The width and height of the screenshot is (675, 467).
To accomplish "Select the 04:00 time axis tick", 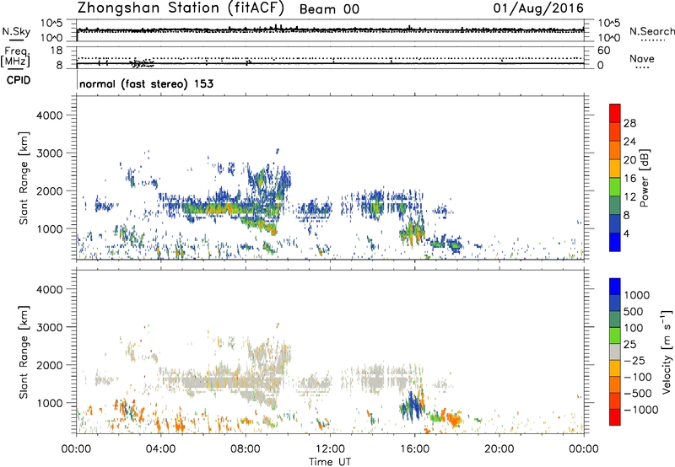I will [160, 449].
